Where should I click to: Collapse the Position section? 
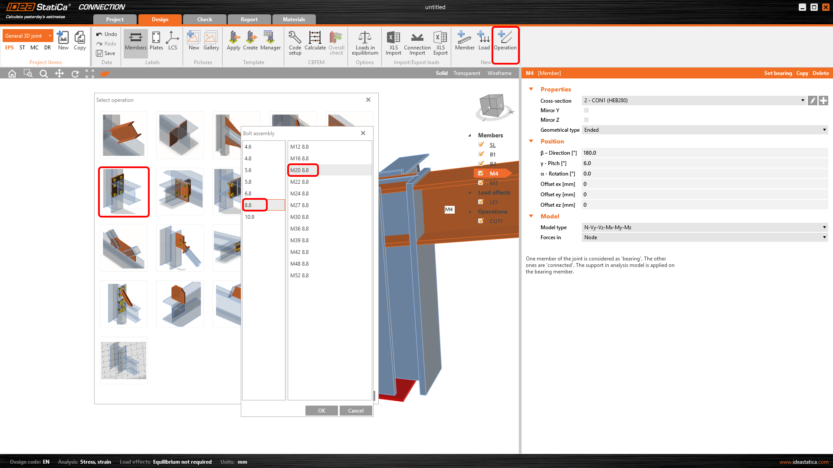pyautogui.click(x=531, y=141)
